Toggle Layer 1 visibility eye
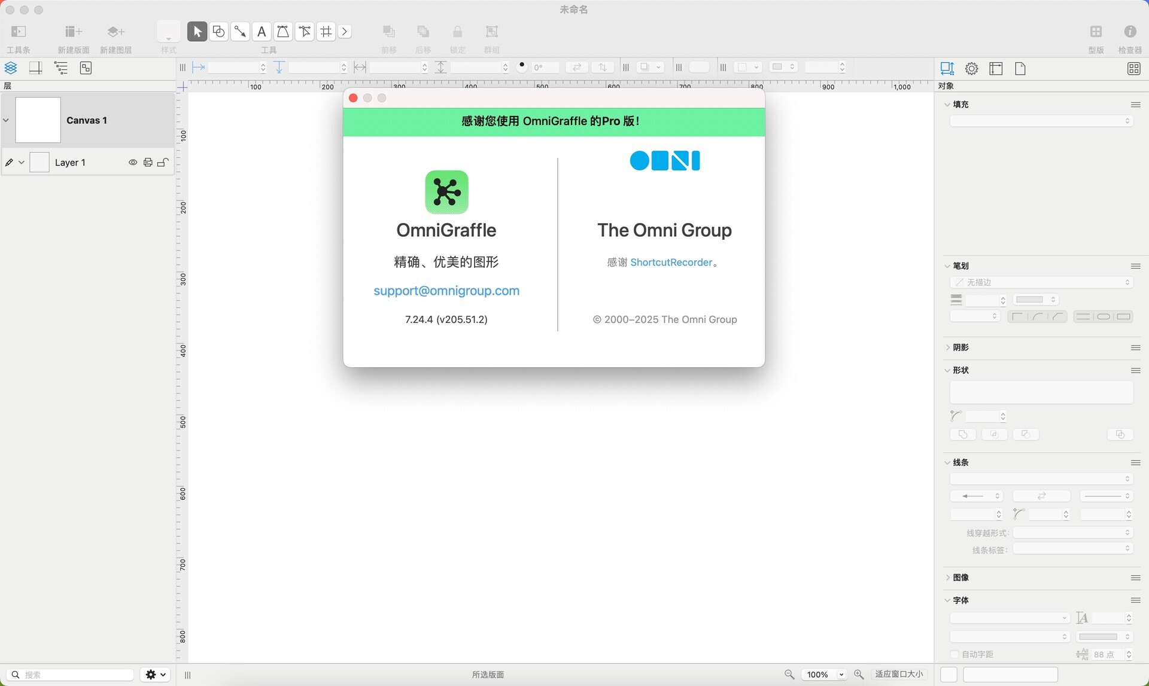 tap(133, 162)
